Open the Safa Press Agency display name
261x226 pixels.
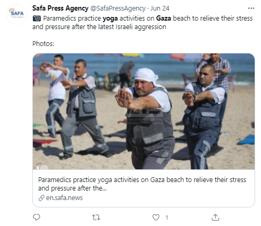(60, 8)
